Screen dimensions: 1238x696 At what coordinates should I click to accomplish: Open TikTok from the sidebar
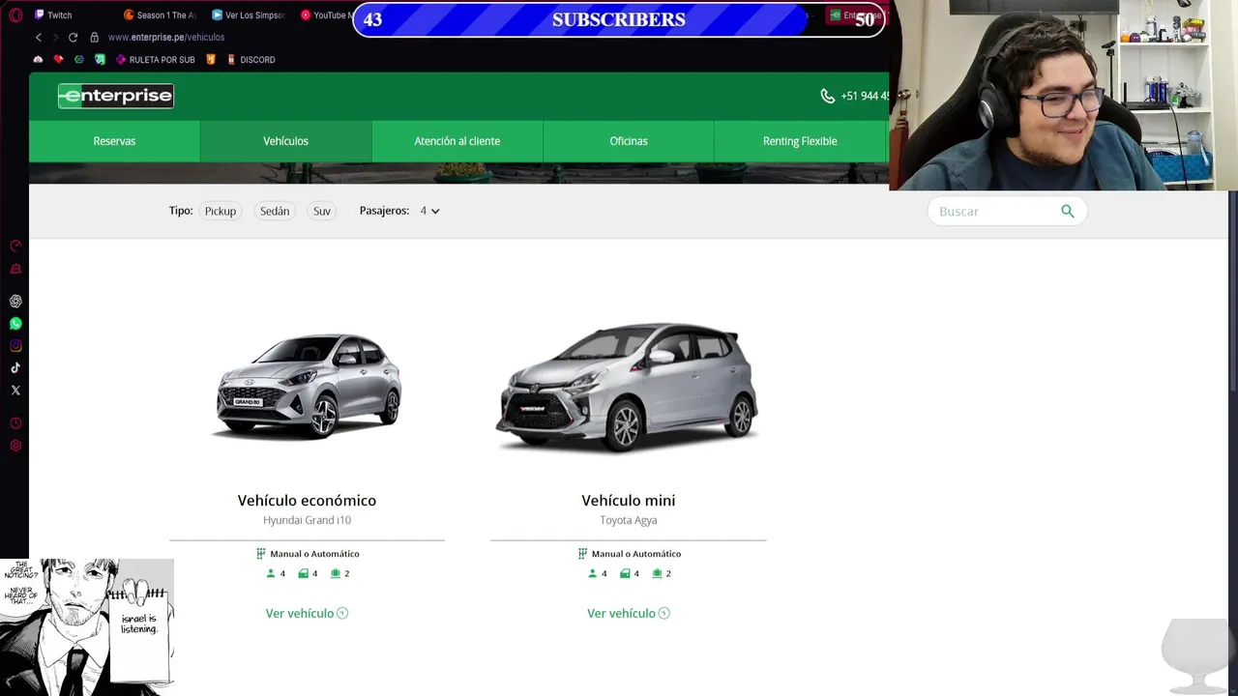pyautogui.click(x=15, y=368)
